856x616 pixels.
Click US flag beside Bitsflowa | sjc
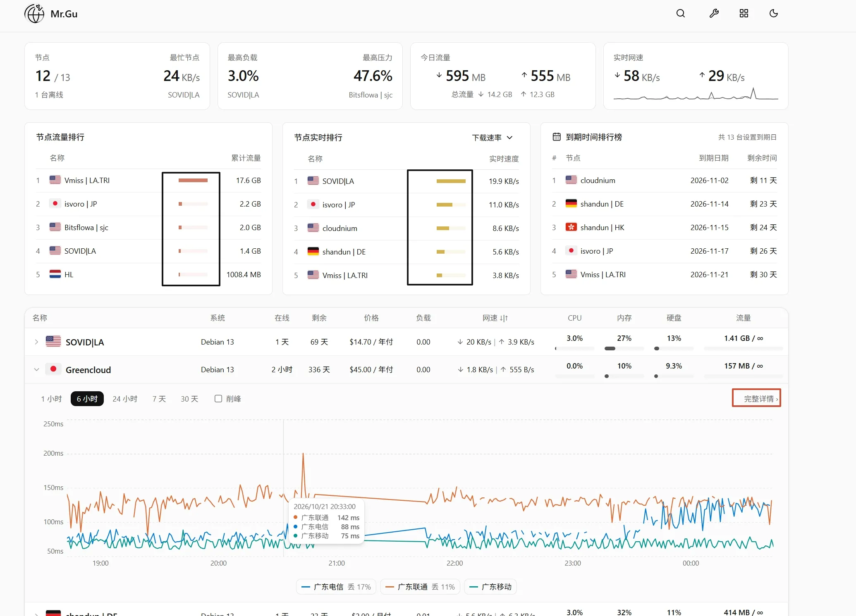tap(55, 227)
